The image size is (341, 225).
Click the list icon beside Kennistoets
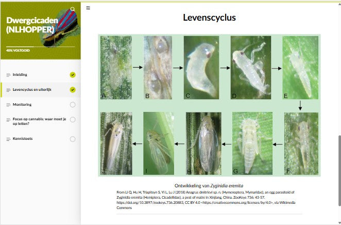tap(8, 139)
